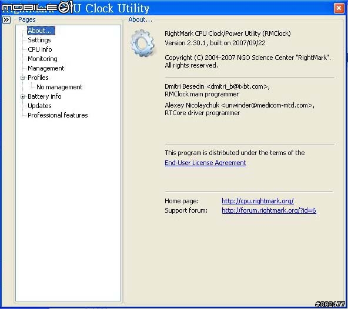Open the forum.rightmark.org support forum link
This screenshot has width=348, height=309.
(x=269, y=210)
